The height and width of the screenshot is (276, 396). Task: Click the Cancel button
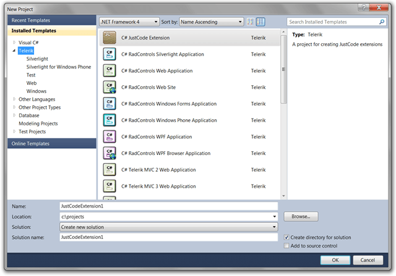pyautogui.click(x=368, y=260)
